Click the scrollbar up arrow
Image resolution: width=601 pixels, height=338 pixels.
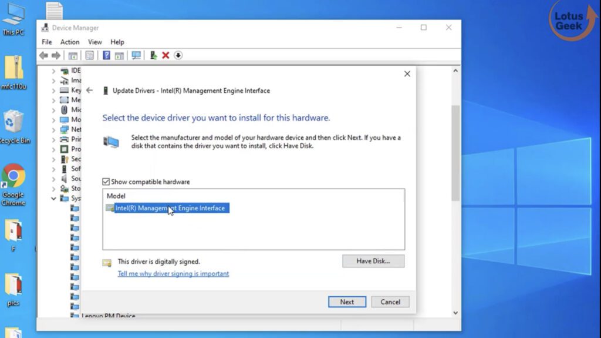coord(455,71)
